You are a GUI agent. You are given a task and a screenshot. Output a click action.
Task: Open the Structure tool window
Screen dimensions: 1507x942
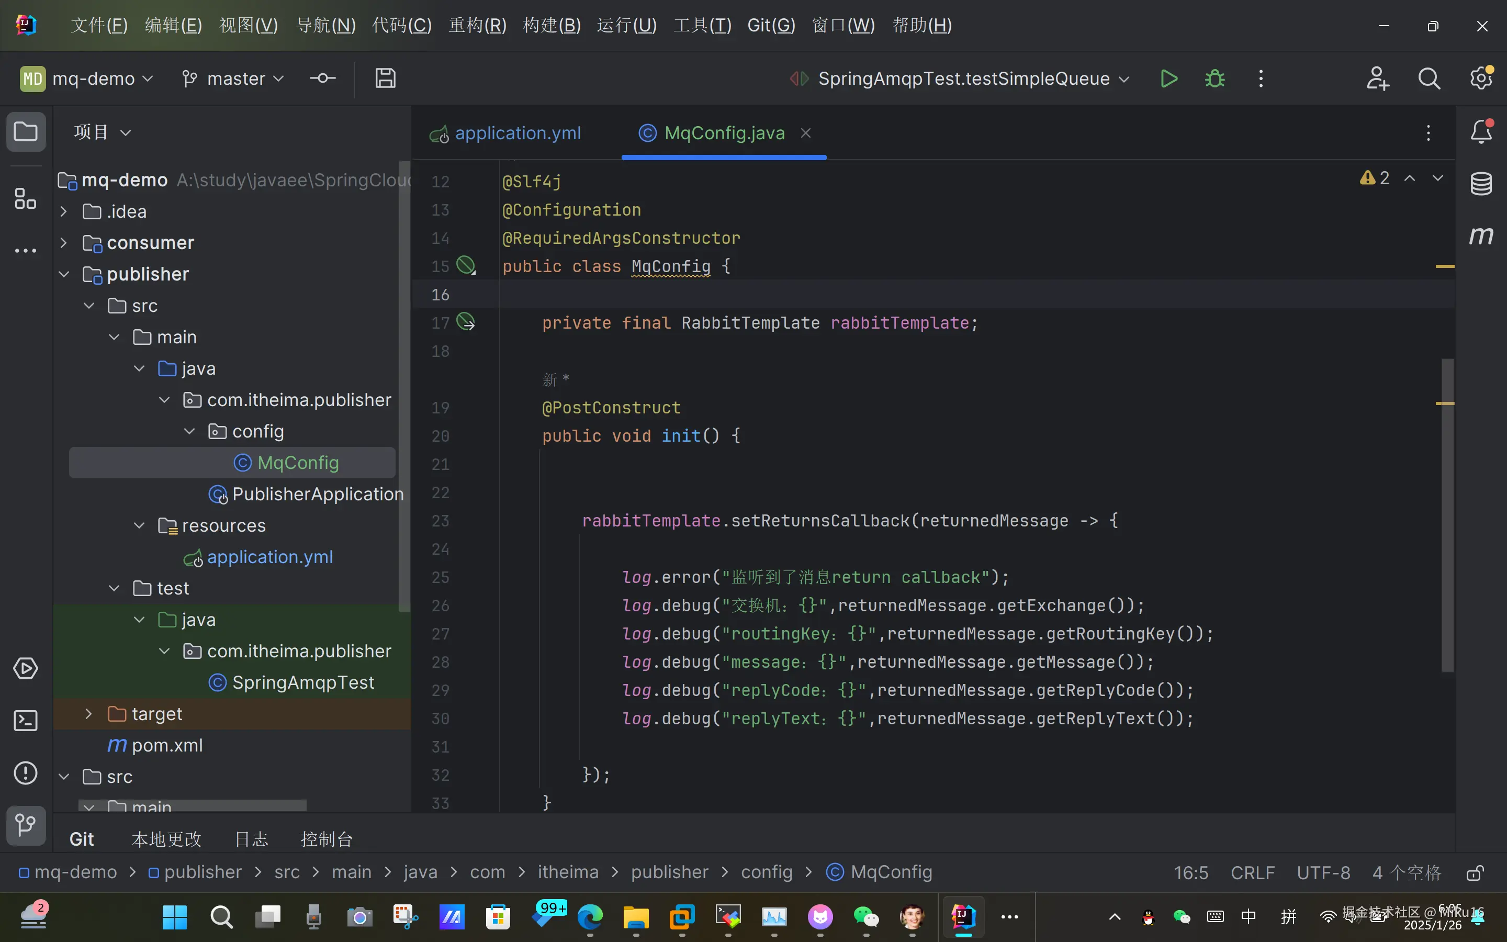tap(26, 199)
